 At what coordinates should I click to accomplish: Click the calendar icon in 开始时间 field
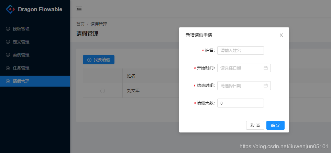266,68
